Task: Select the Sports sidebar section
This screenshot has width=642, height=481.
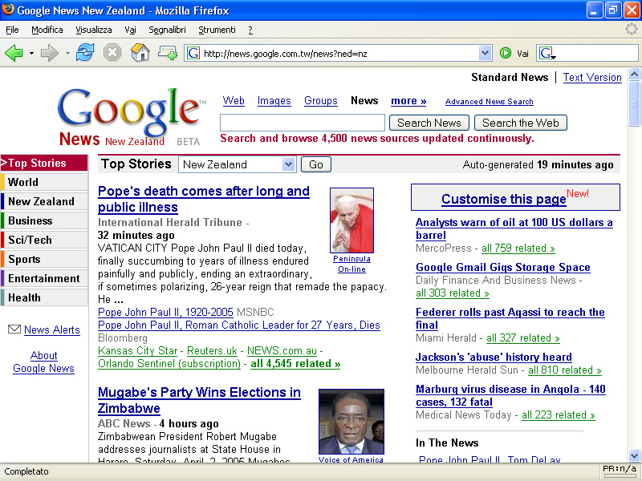Action: click(44, 259)
